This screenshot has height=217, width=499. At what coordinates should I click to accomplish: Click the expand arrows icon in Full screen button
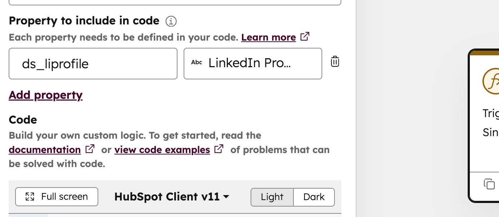coord(30,197)
